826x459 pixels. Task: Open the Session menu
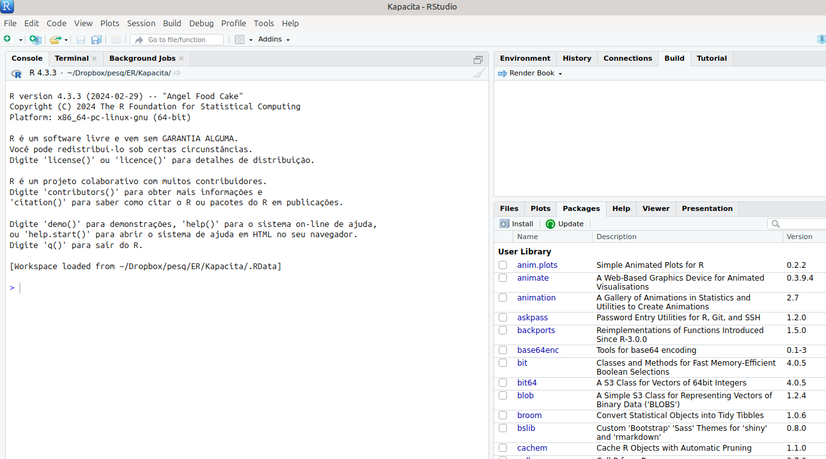(x=141, y=23)
